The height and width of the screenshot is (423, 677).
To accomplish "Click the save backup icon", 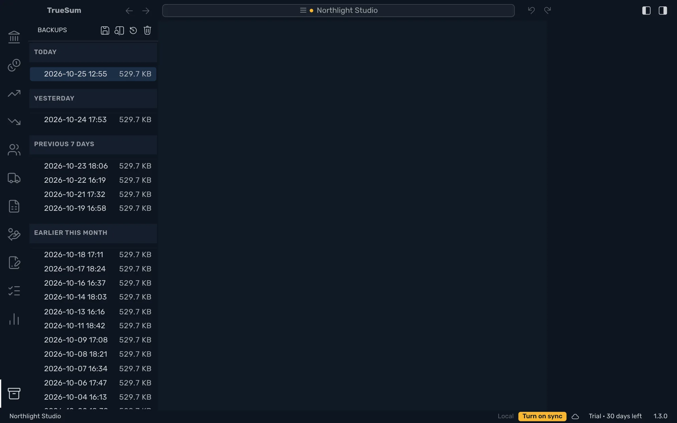I will (105, 30).
